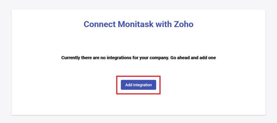Click the word Zoho in the heading
The image size is (277, 123).
183,24
